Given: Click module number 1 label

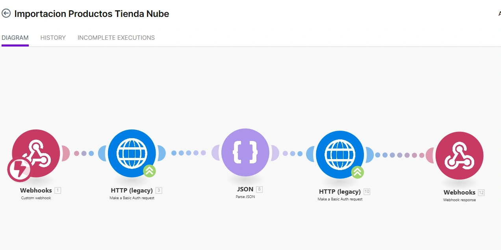Looking at the screenshot, I should 58,191.
